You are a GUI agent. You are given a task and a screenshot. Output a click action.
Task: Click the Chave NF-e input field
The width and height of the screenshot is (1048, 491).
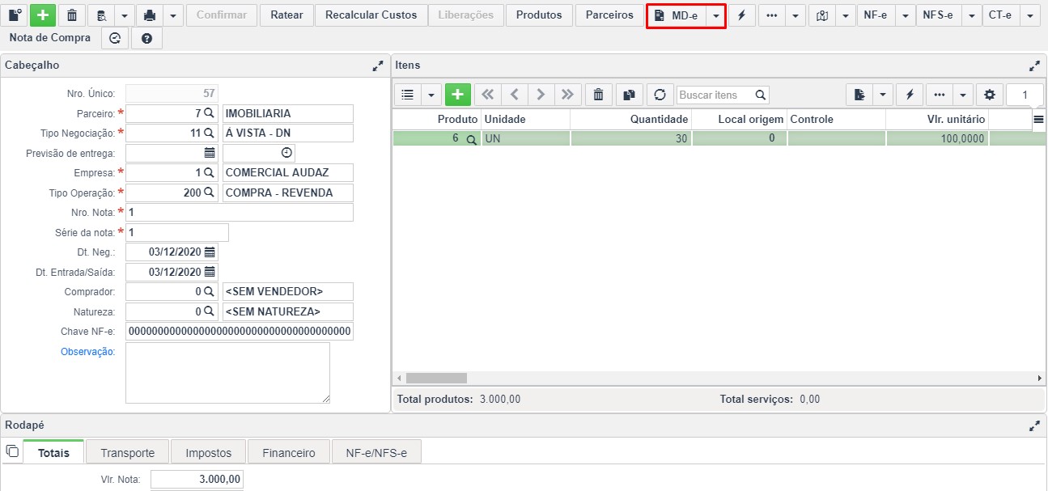coord(240,331)
